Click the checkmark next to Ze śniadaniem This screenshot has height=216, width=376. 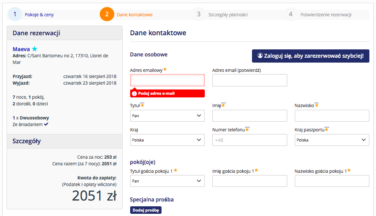click(46, 124)
